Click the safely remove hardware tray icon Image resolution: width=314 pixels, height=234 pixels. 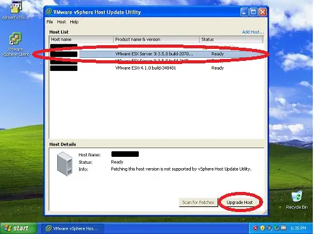pyautogui.click(x=276, y=228)
